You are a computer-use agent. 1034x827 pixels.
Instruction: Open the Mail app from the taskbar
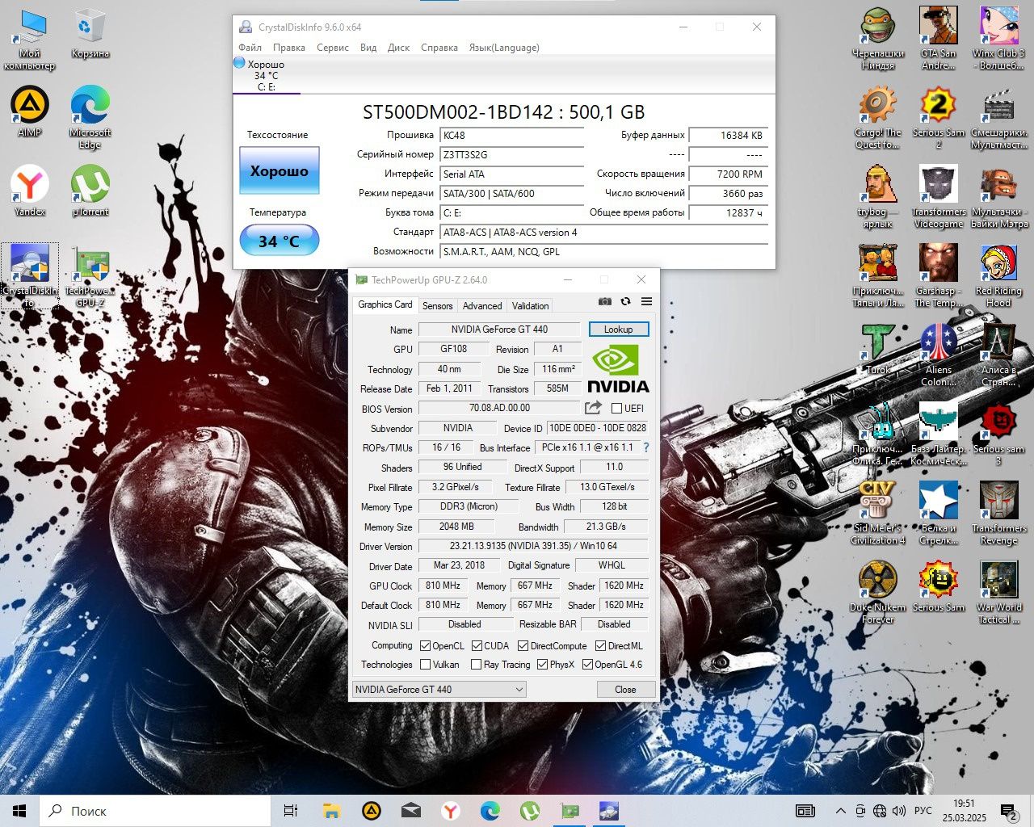(x=410, y=810)
